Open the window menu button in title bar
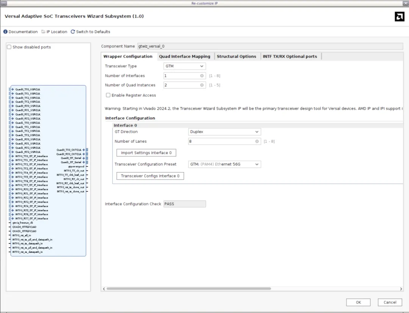Image resolution: width=409 pixels, height=313 pixels. pyautogui.click(x=4, y=3)
